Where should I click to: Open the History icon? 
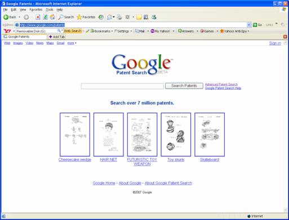(101, 17)
